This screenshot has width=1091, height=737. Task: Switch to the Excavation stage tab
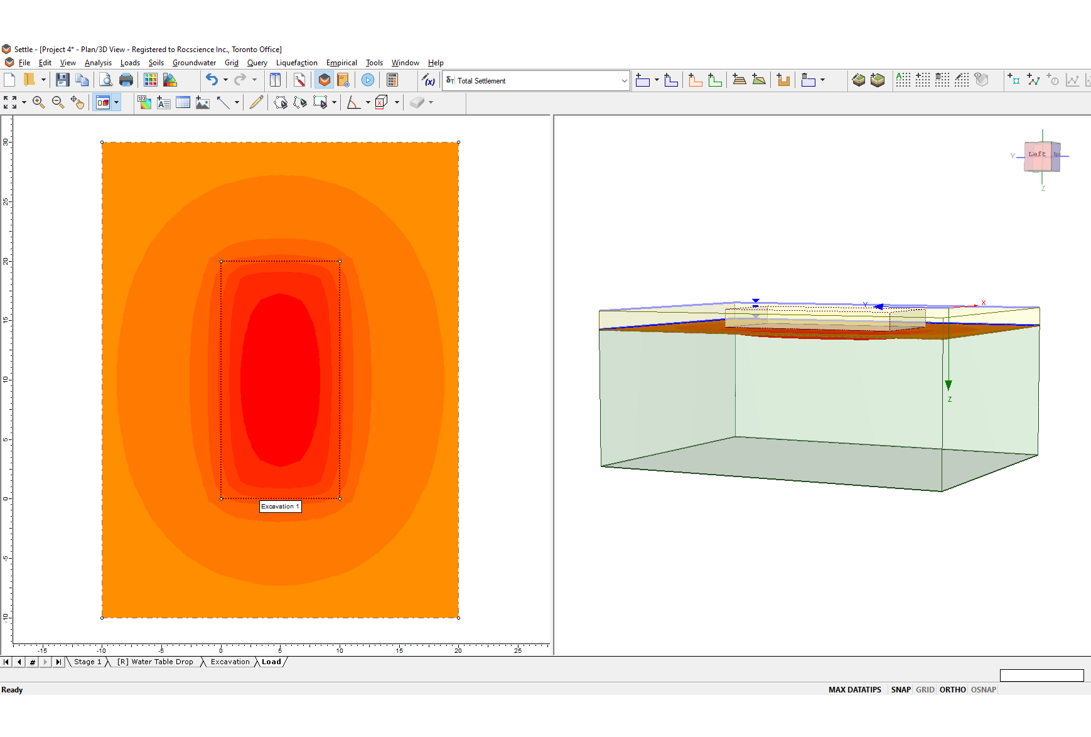point(230,662)
